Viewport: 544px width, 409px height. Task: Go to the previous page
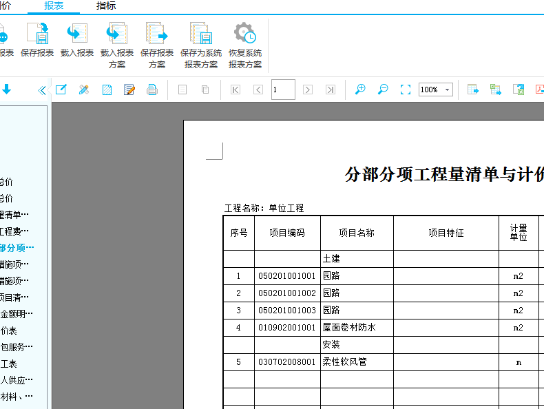(x=258, y=90)
